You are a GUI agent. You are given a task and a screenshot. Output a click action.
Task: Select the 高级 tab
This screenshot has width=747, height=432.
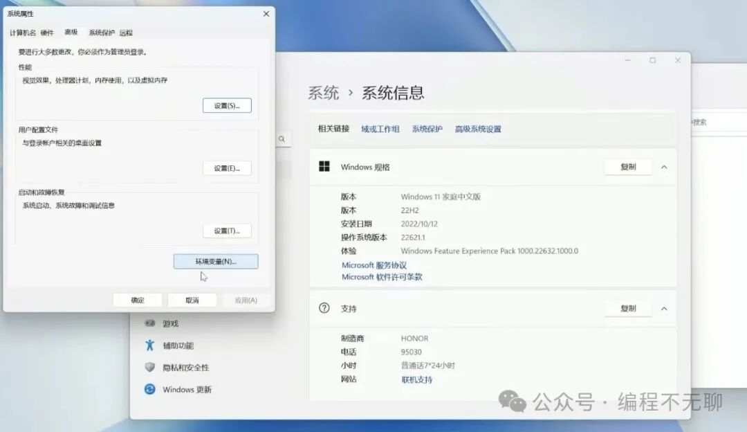click(71, 32)
